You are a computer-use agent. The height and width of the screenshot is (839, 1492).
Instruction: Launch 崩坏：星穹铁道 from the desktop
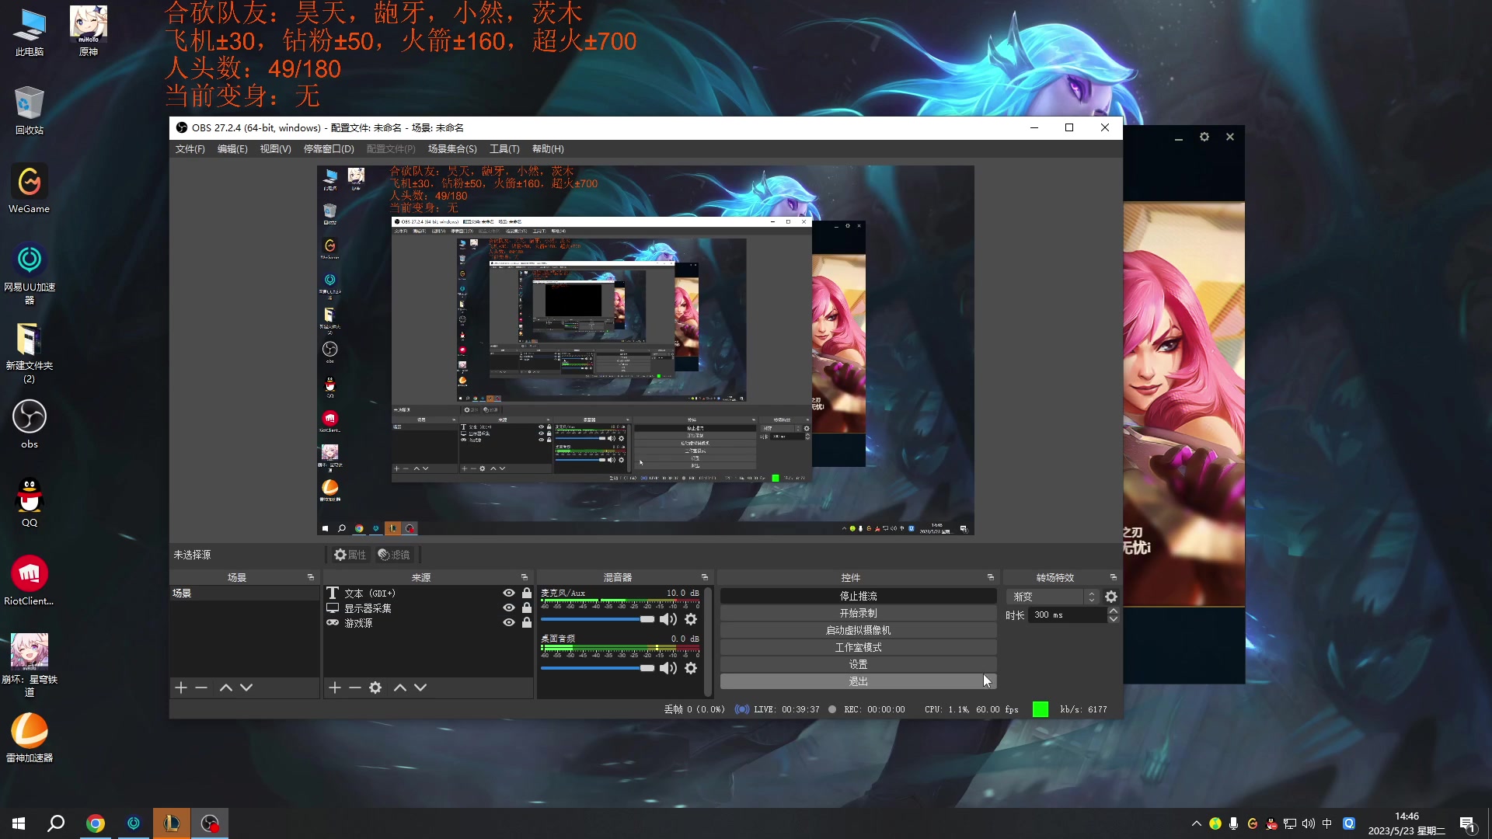tap(30, 665)
